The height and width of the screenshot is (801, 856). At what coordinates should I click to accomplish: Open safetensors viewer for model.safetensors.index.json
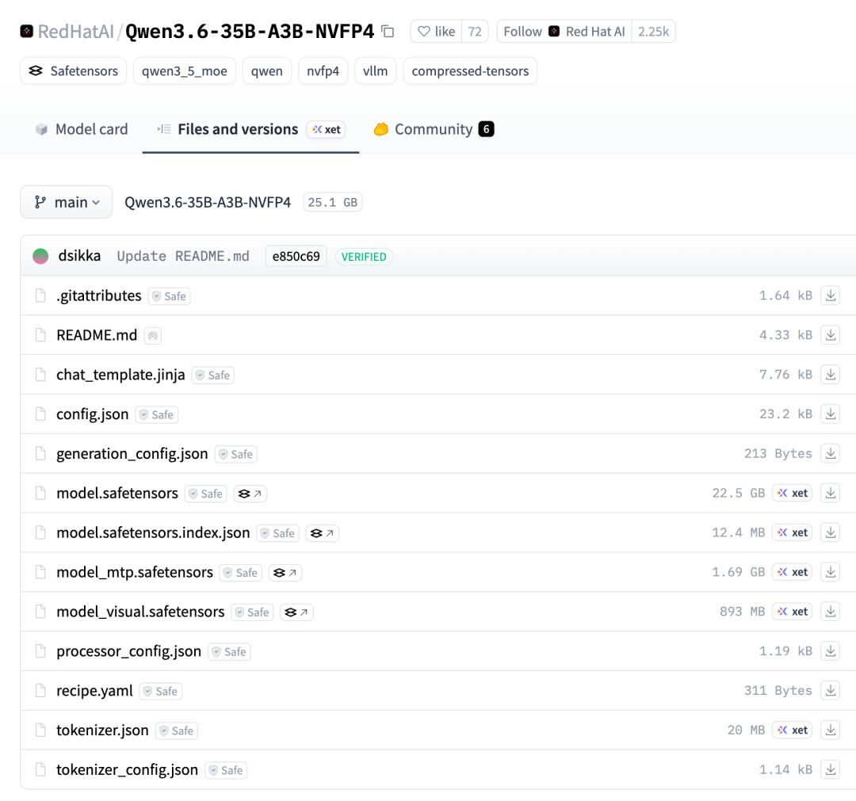coord(322,533)
